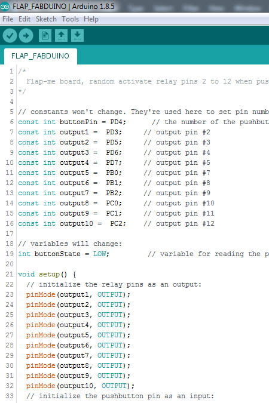The width and height of the screenshot is (269, 403).
Task: Open the Help menu
Action: [x=91, y=19]
